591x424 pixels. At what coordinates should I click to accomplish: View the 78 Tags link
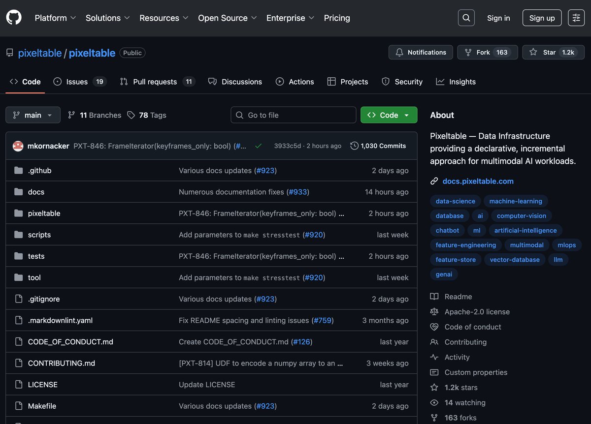(147, 115)
